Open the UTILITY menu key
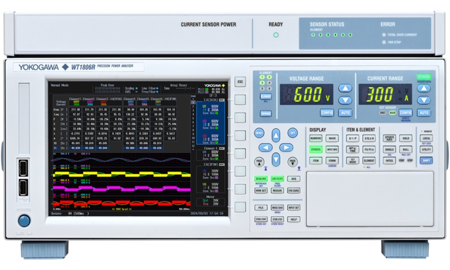 click(x=426, y=150)
